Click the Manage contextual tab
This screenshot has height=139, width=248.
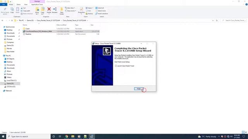[37, 2]
